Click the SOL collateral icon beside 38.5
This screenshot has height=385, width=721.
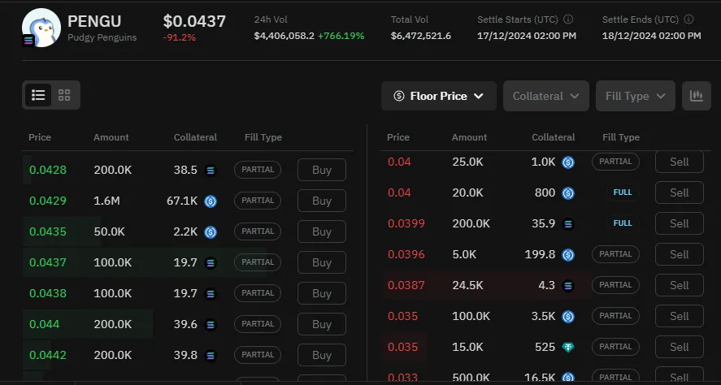tap(211, 171)
